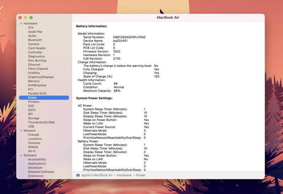Click the Maximum Capacity value 88%
The height and width of the screenshot is (194, 283).
pos(117,91)
